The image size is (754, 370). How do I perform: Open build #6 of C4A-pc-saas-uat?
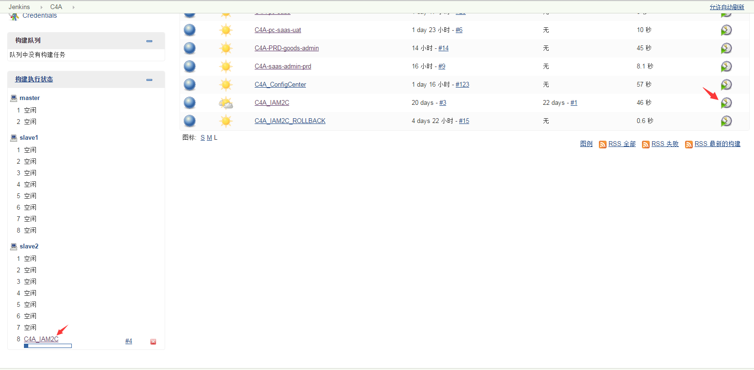459,30
